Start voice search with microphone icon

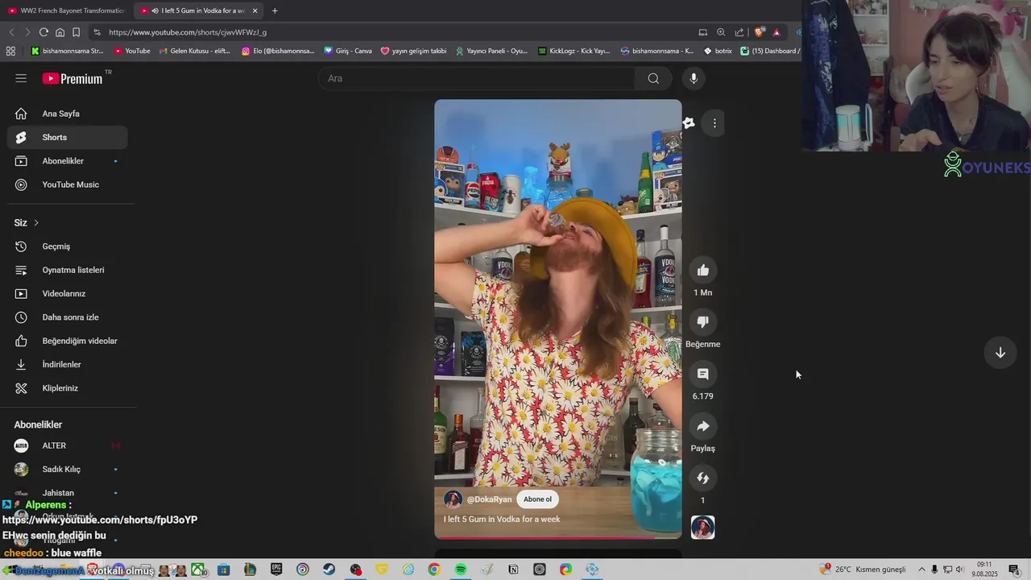tap(694, 78)
